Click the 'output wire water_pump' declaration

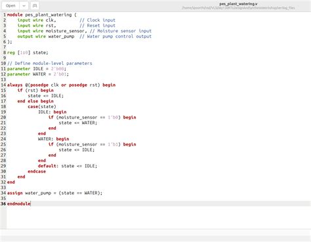pyautogui.click(x=46, y=36)
